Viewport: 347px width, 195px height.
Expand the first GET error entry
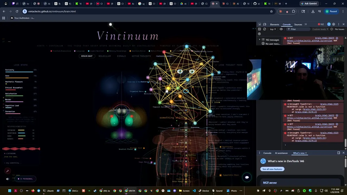[x=288, y=38]
